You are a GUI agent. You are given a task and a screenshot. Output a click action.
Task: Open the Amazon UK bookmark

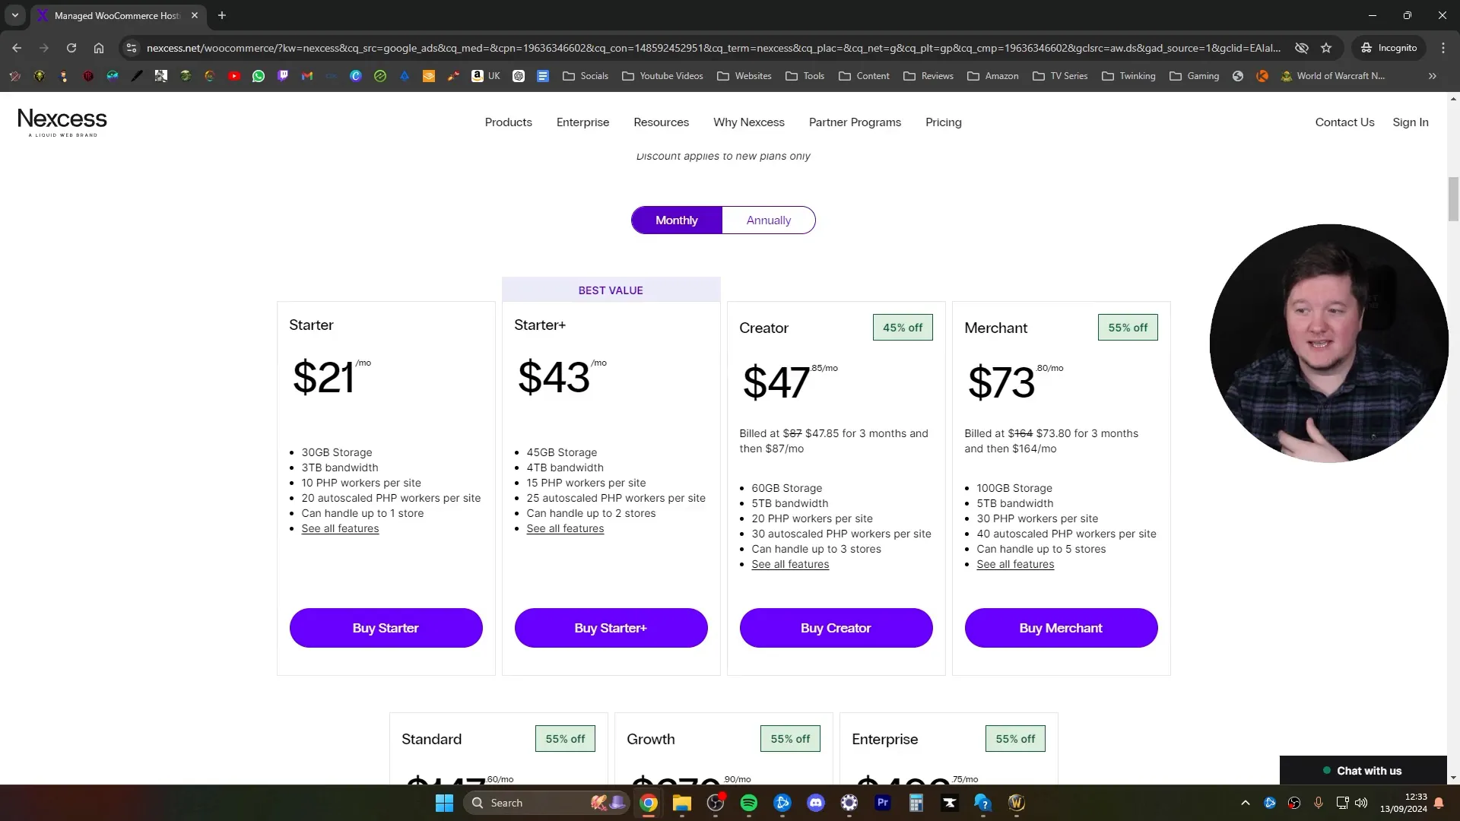486,76
